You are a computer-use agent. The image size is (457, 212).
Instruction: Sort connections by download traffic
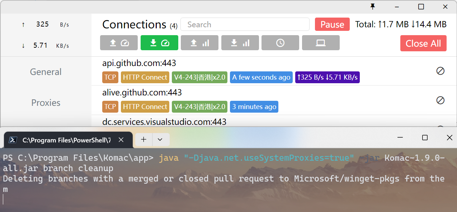coord(240,43)
